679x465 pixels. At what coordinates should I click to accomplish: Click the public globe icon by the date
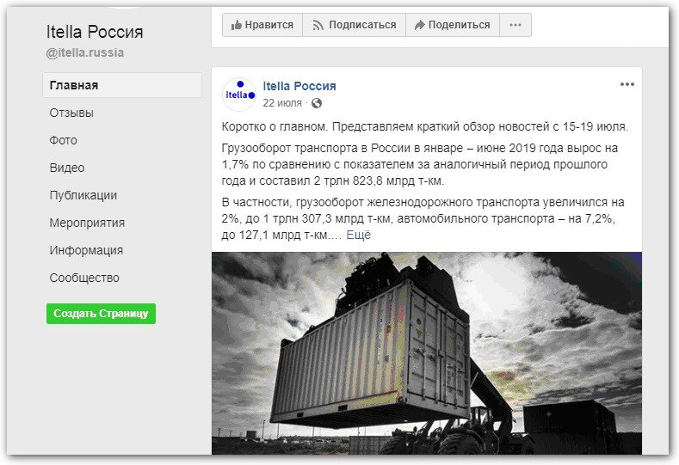point(317,103)
